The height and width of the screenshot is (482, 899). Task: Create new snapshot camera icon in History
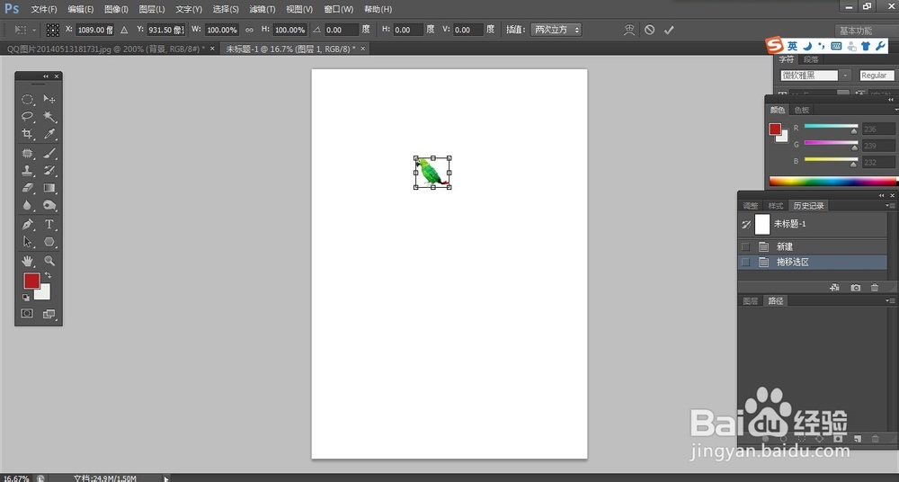[856, 288]
